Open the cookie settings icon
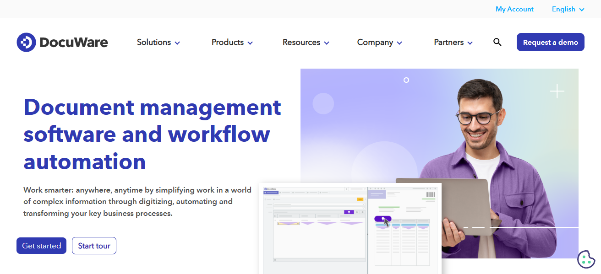This screenshot has height=274, width=601. point(586,259)
